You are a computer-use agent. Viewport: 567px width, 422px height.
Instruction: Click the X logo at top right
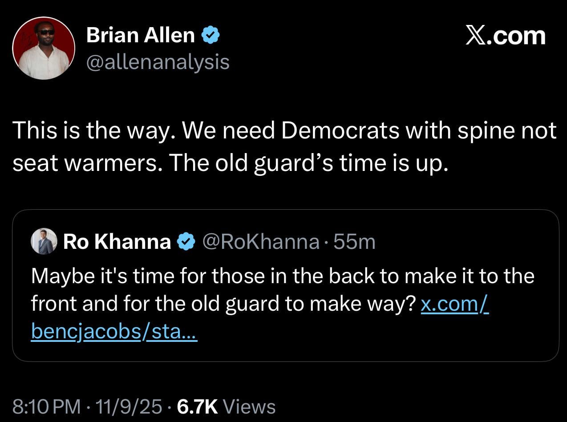click(477, 36)
